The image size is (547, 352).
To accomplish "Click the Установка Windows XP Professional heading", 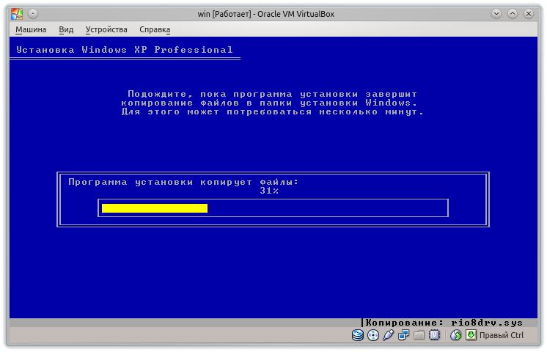I will point(125,50).
